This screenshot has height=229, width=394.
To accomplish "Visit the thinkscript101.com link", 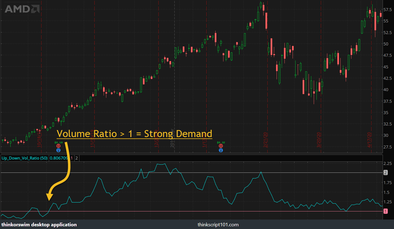I will click(x=218, y=225).
